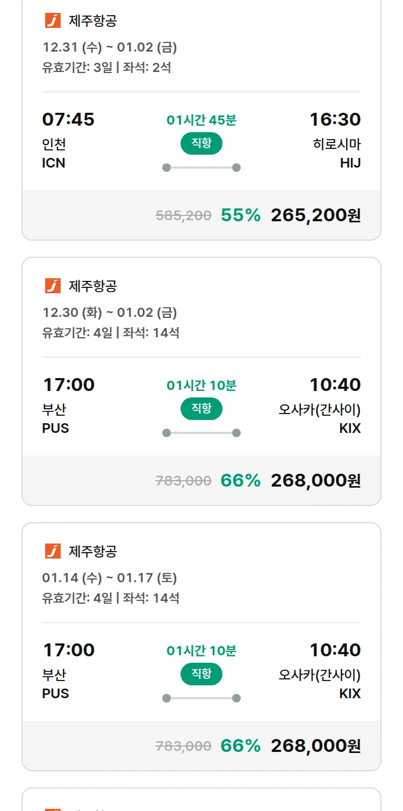Click Jeju Air logo on 01.14 Osaka card
Image resolution: width=403 pixels, height=811 pixels.
[x=53, y=551]
